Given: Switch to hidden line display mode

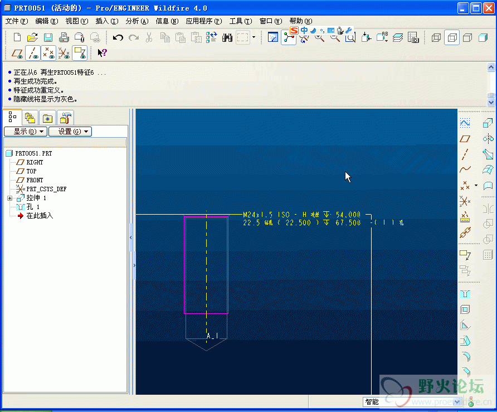Looking at the screenshot, I should [452, 38].
